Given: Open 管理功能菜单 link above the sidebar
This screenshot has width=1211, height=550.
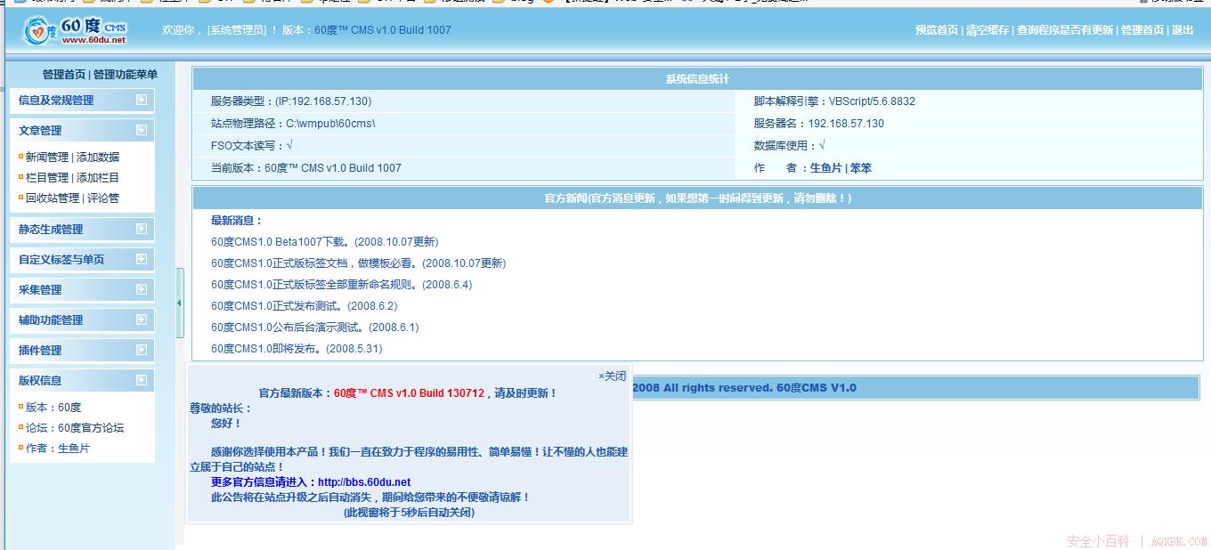Looking at the screenshot, I should point(126,75).
